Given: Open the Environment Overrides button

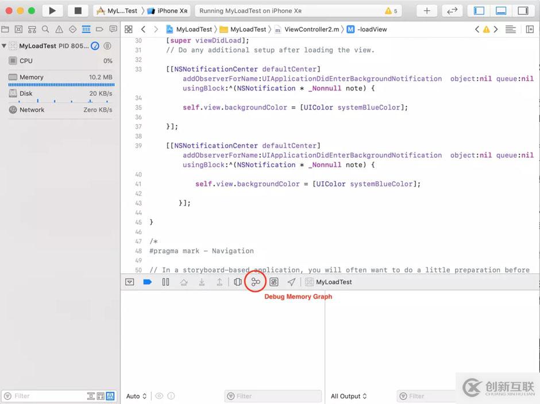Looking at the screenshot, I should point(274,282).
